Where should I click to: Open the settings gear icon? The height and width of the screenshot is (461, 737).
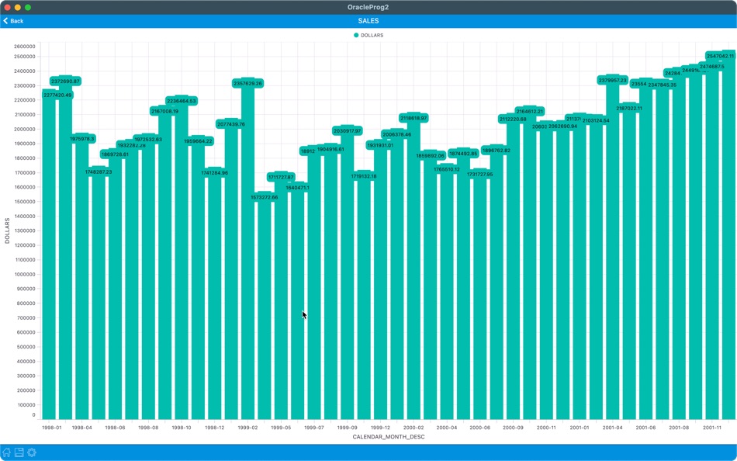(32, 452)
